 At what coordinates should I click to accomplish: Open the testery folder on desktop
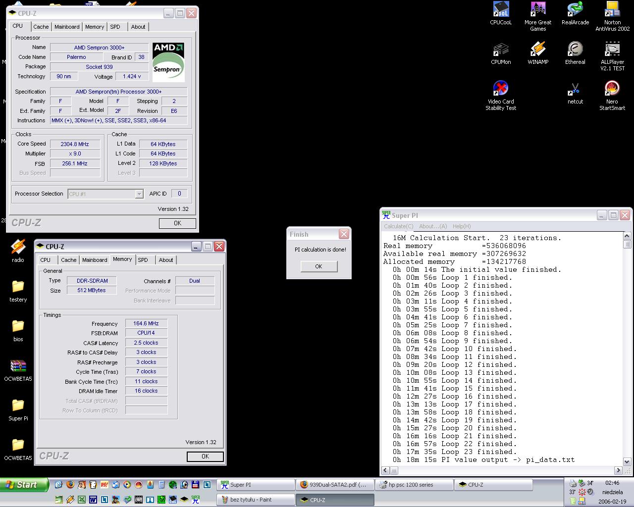18,287
